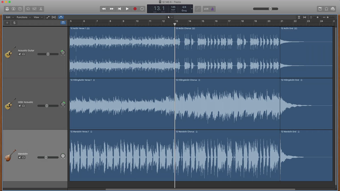The width and height of the screenshot is (340, 191).
Task: Show the Mixer
Action: 34,9
